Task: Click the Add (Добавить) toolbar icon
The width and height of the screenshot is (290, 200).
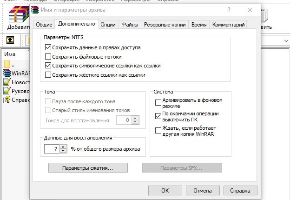Action: (19, 14)
